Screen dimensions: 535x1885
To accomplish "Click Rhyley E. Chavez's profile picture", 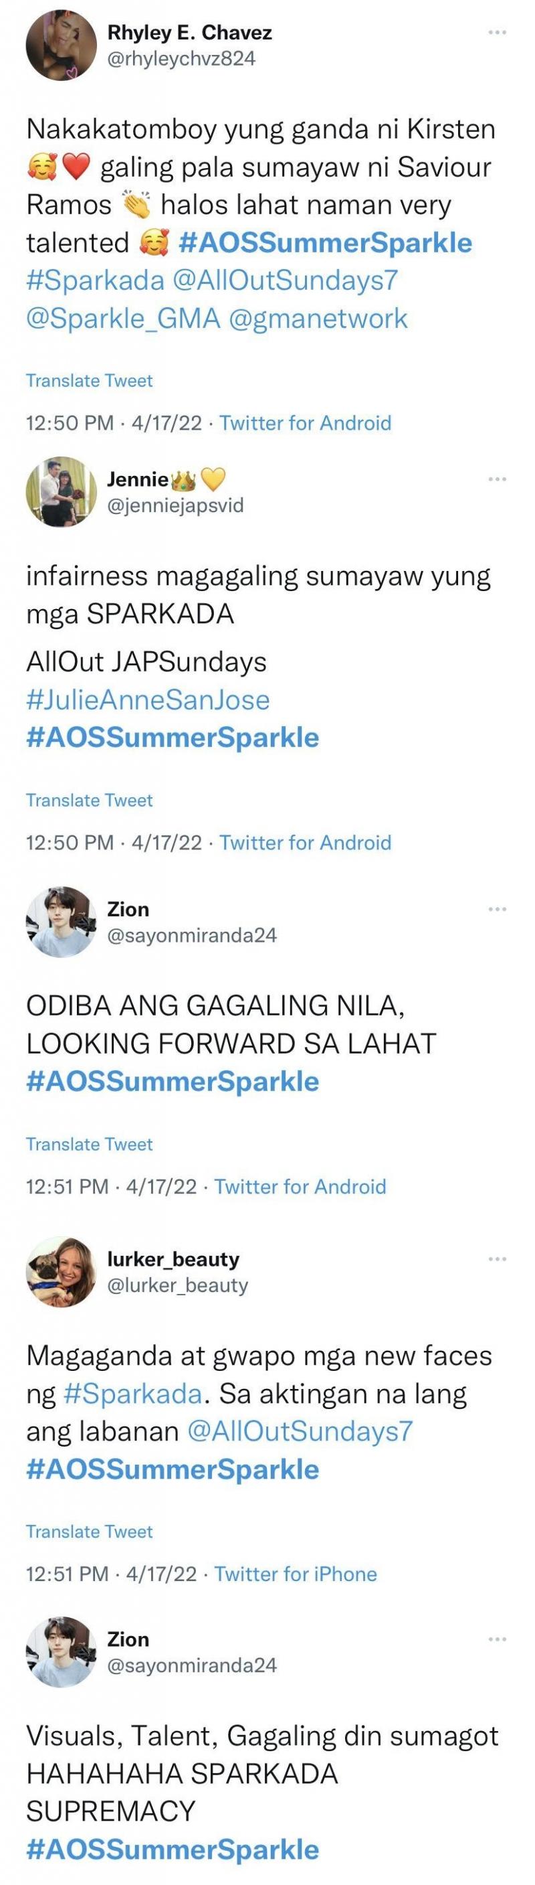I will coord(62,46).
